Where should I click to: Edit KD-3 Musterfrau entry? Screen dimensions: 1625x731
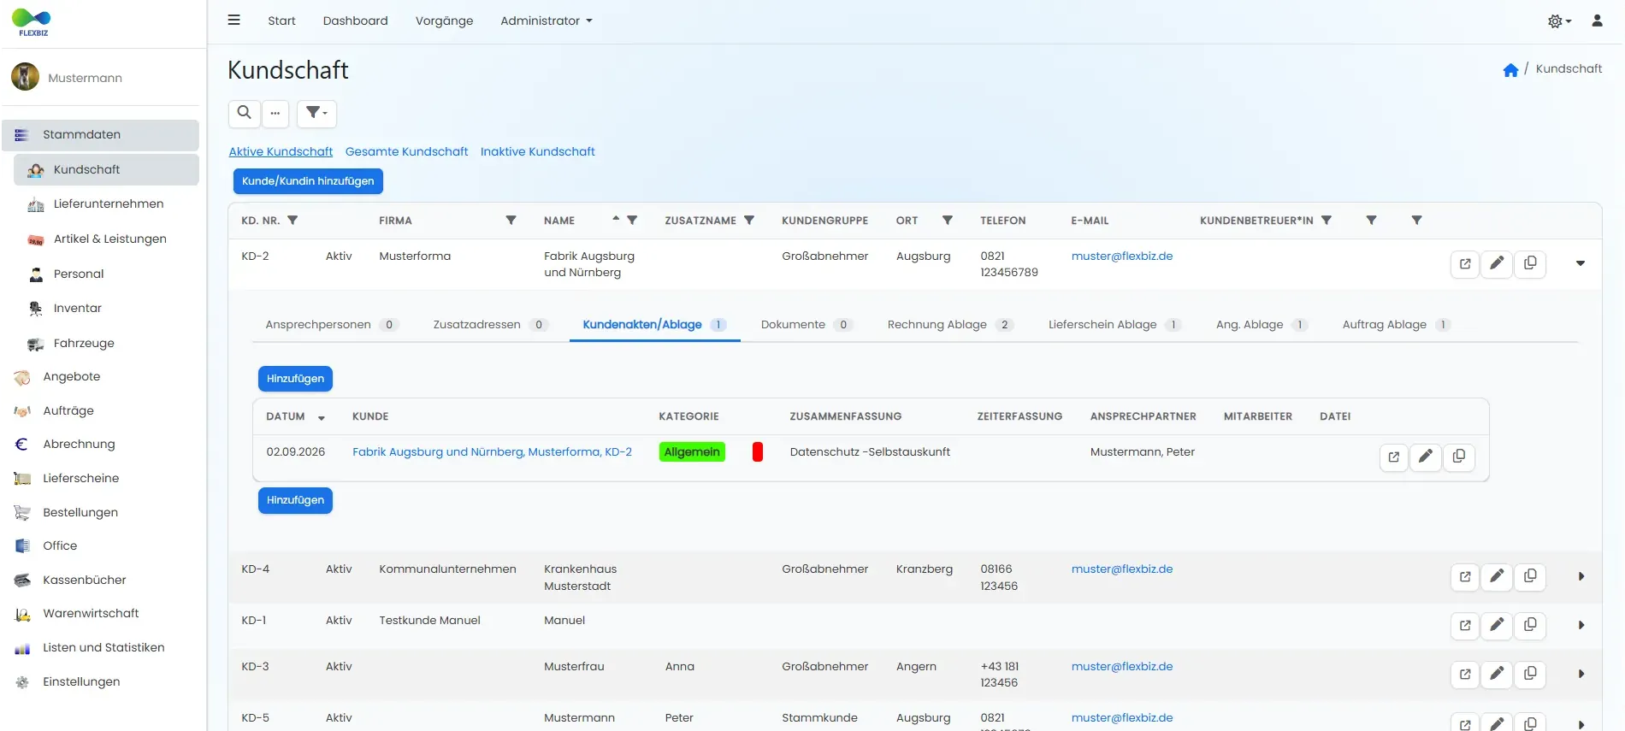(1497, 674)
